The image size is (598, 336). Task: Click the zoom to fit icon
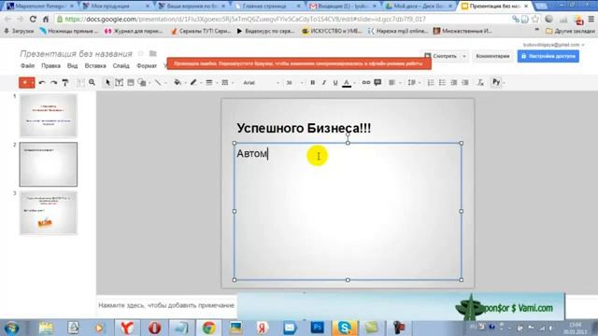(80, 82)
